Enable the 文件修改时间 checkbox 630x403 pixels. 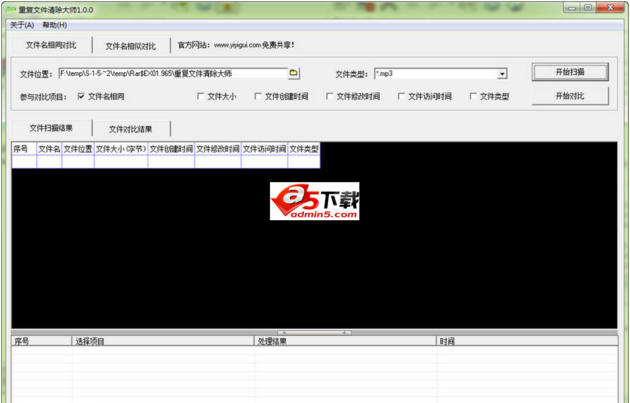(330, 96)
